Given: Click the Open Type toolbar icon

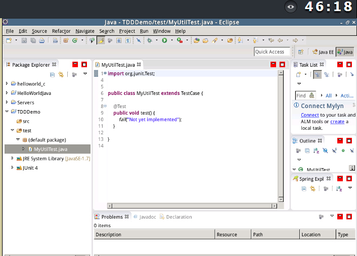Looking at the screenshot, I should click(197, 40).
